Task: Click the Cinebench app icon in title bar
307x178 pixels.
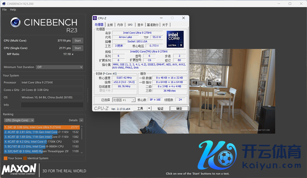Action: coord(3,3)
